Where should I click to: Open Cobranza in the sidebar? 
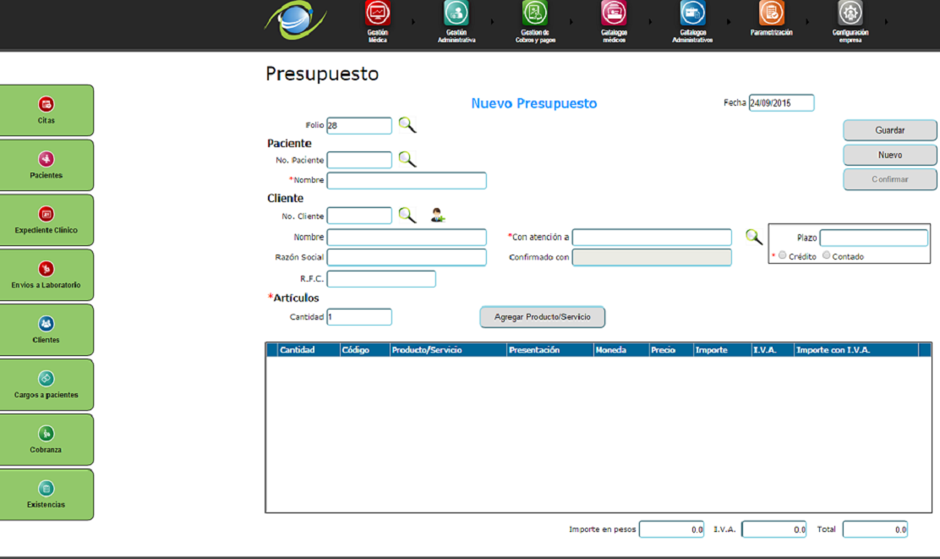click(x=46, y=439)
